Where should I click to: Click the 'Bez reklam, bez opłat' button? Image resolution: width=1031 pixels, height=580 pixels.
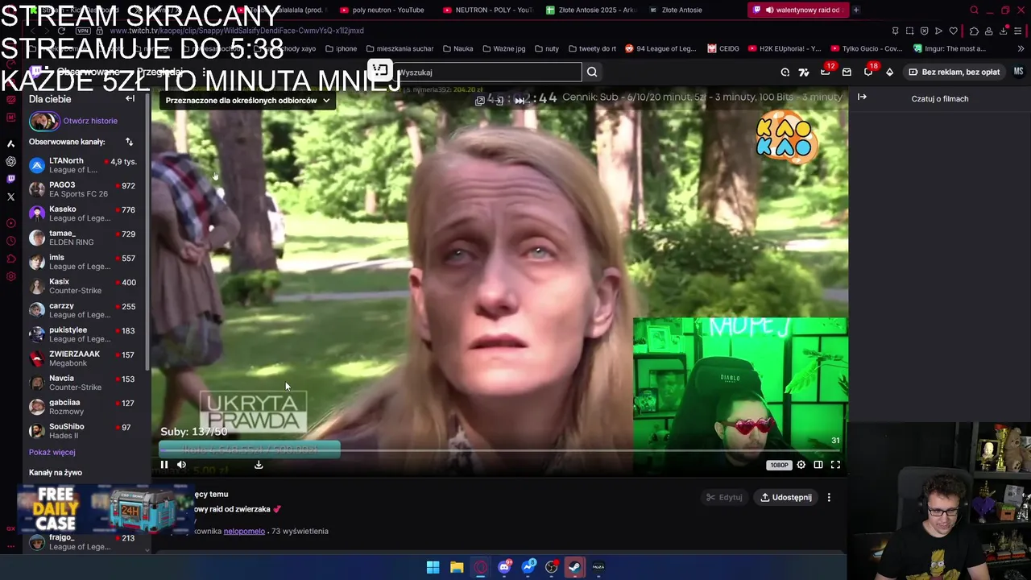pyautogui.click(x=954, y=72)
